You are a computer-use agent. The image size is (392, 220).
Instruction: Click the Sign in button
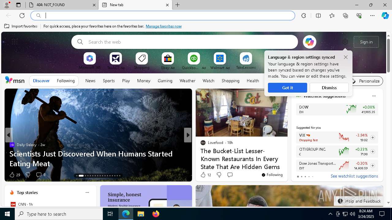[366, 42]
